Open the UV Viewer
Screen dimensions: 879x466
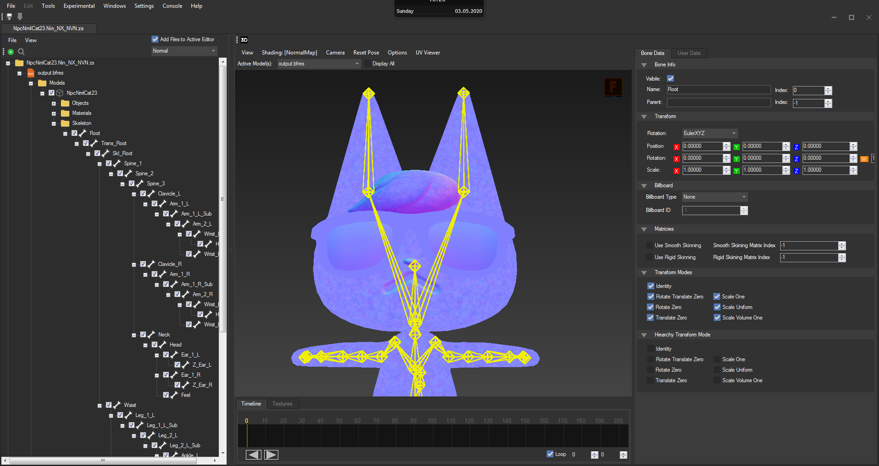click(428, 53)
